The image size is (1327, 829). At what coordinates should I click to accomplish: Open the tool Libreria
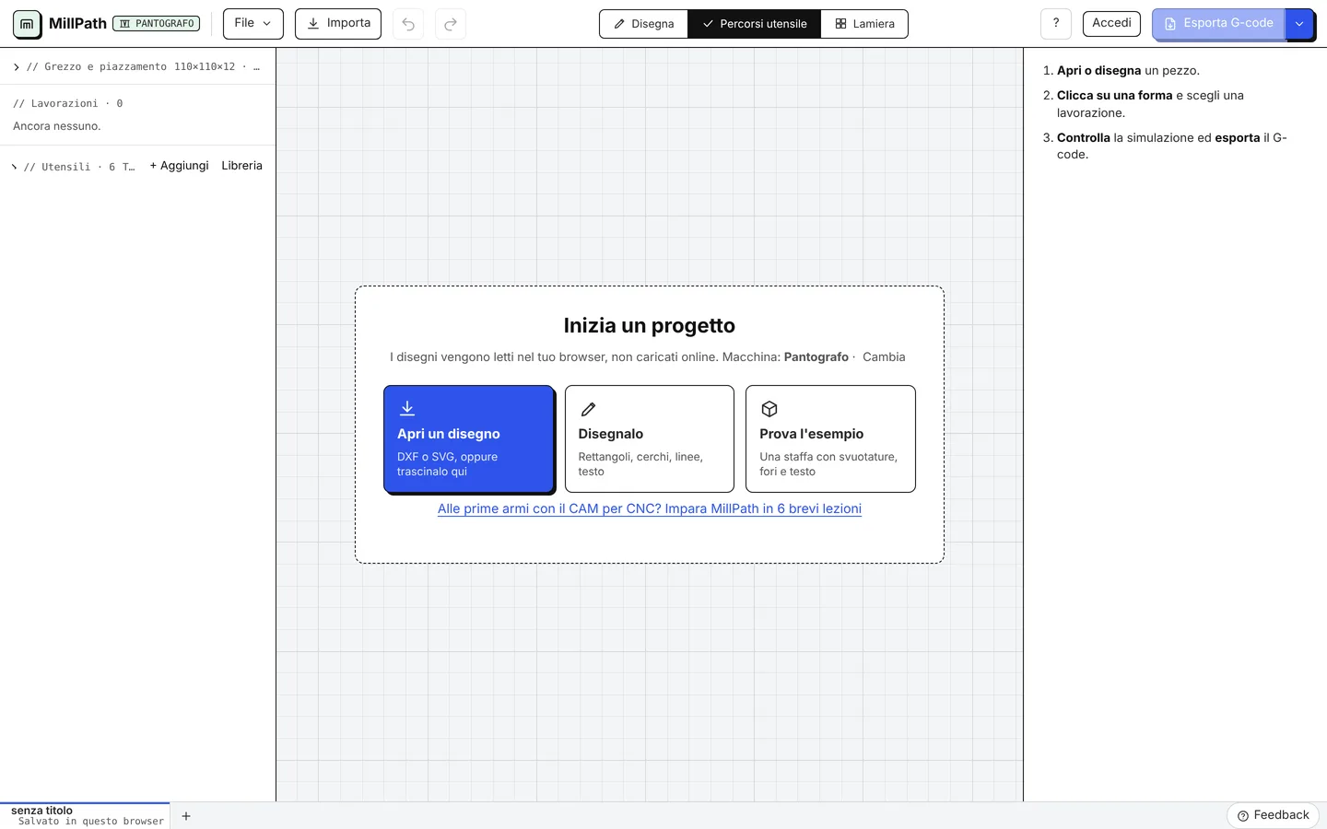241,166
